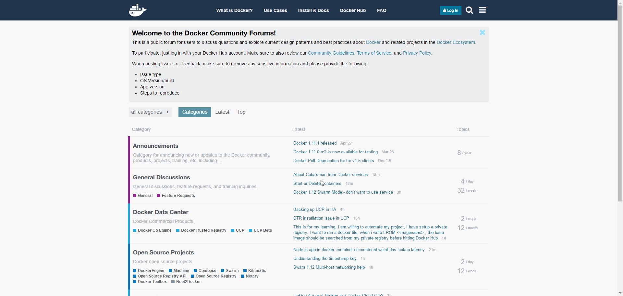
Task: Select the Feature Requests subcategory tag
Action: [x=176, y=196]
